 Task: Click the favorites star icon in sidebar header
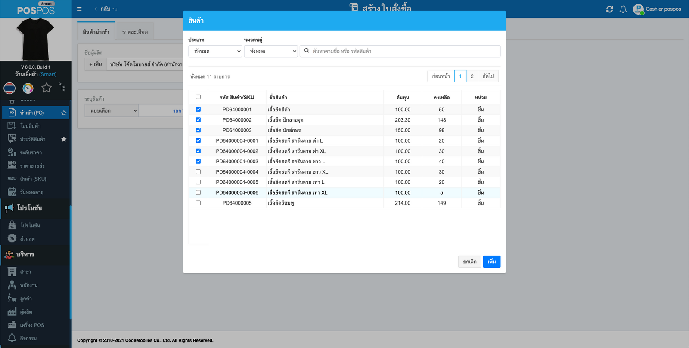47,88
